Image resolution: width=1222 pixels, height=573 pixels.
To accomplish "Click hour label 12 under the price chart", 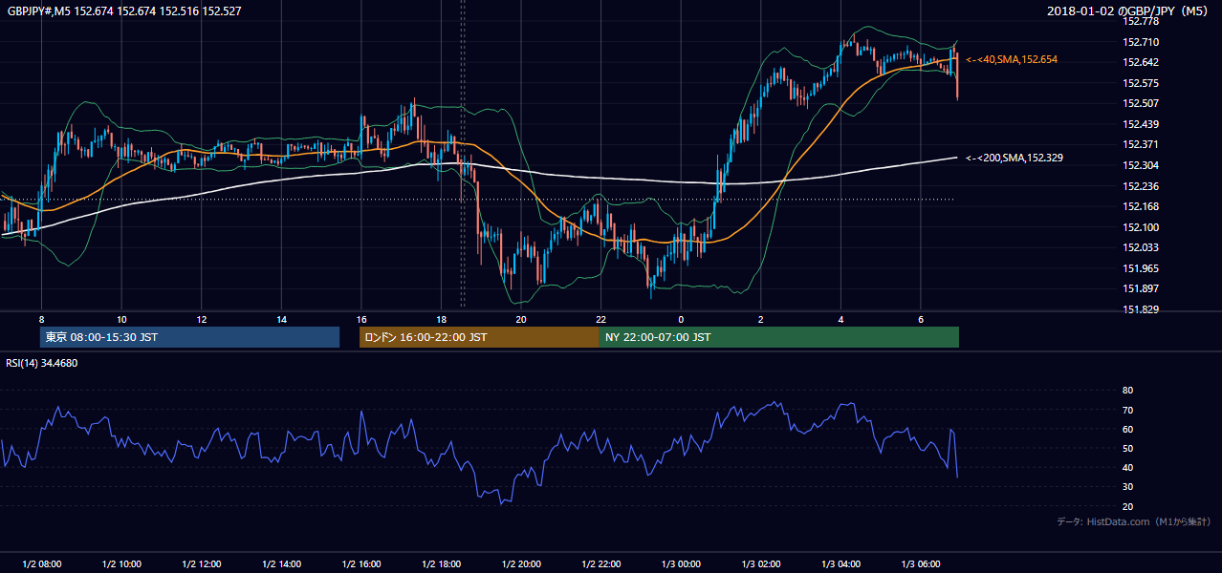I will [x=202, y=319].
